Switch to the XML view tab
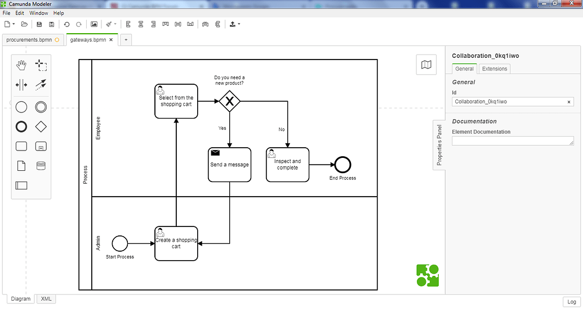This screenshot has width=583, height=309. [x=46, y=299]
